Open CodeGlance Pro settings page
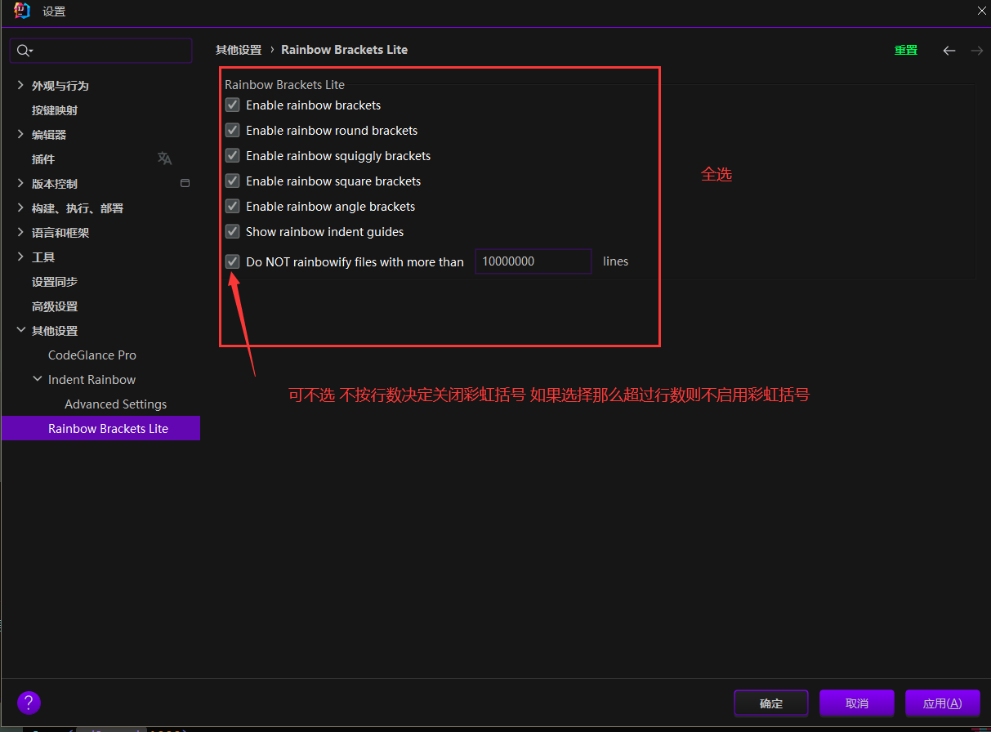 [92, 355]
